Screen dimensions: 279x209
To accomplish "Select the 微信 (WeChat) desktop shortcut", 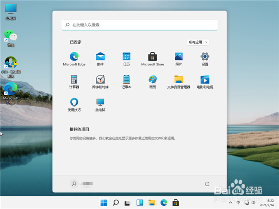I will tap(11, 39).
